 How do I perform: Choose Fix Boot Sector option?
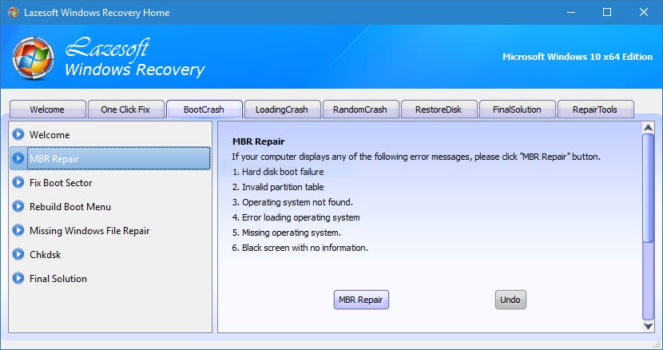tap(110, 182)
